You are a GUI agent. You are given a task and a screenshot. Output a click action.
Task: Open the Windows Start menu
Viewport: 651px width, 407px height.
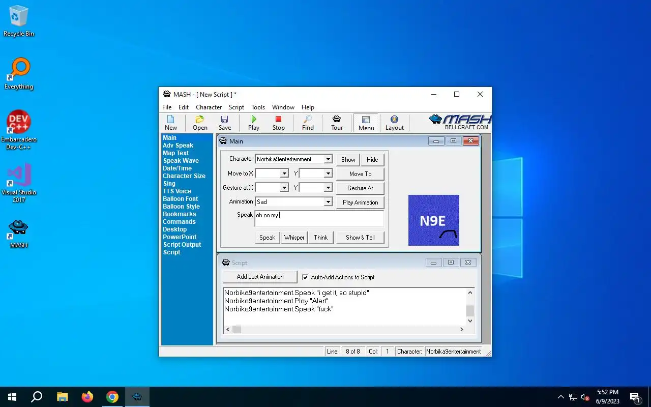(x=12, y=397)
